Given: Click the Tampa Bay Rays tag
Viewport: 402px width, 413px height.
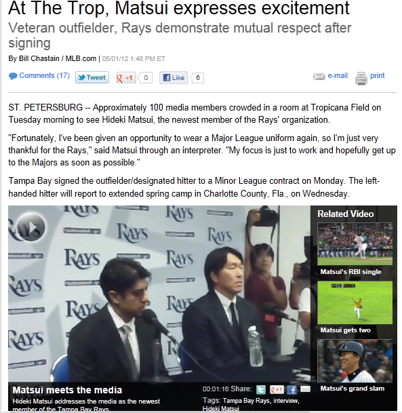Looking at the screenshot, I should click(x=246, y=401).
